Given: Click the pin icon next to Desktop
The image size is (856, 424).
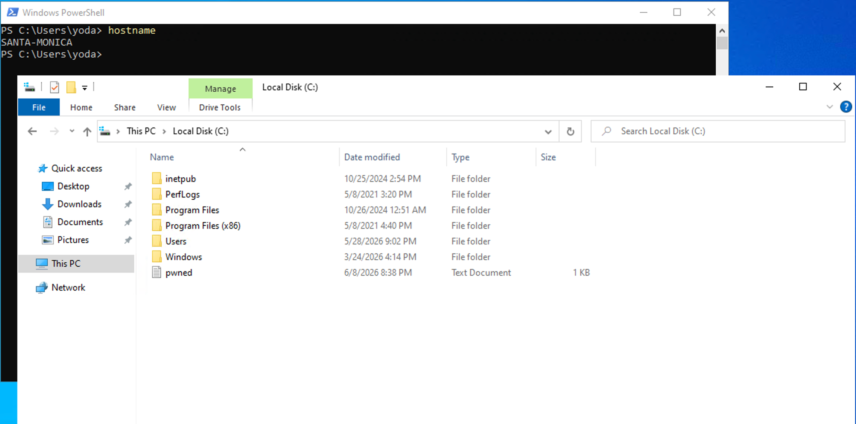Looking at the screenshot, I should point(128,186).
